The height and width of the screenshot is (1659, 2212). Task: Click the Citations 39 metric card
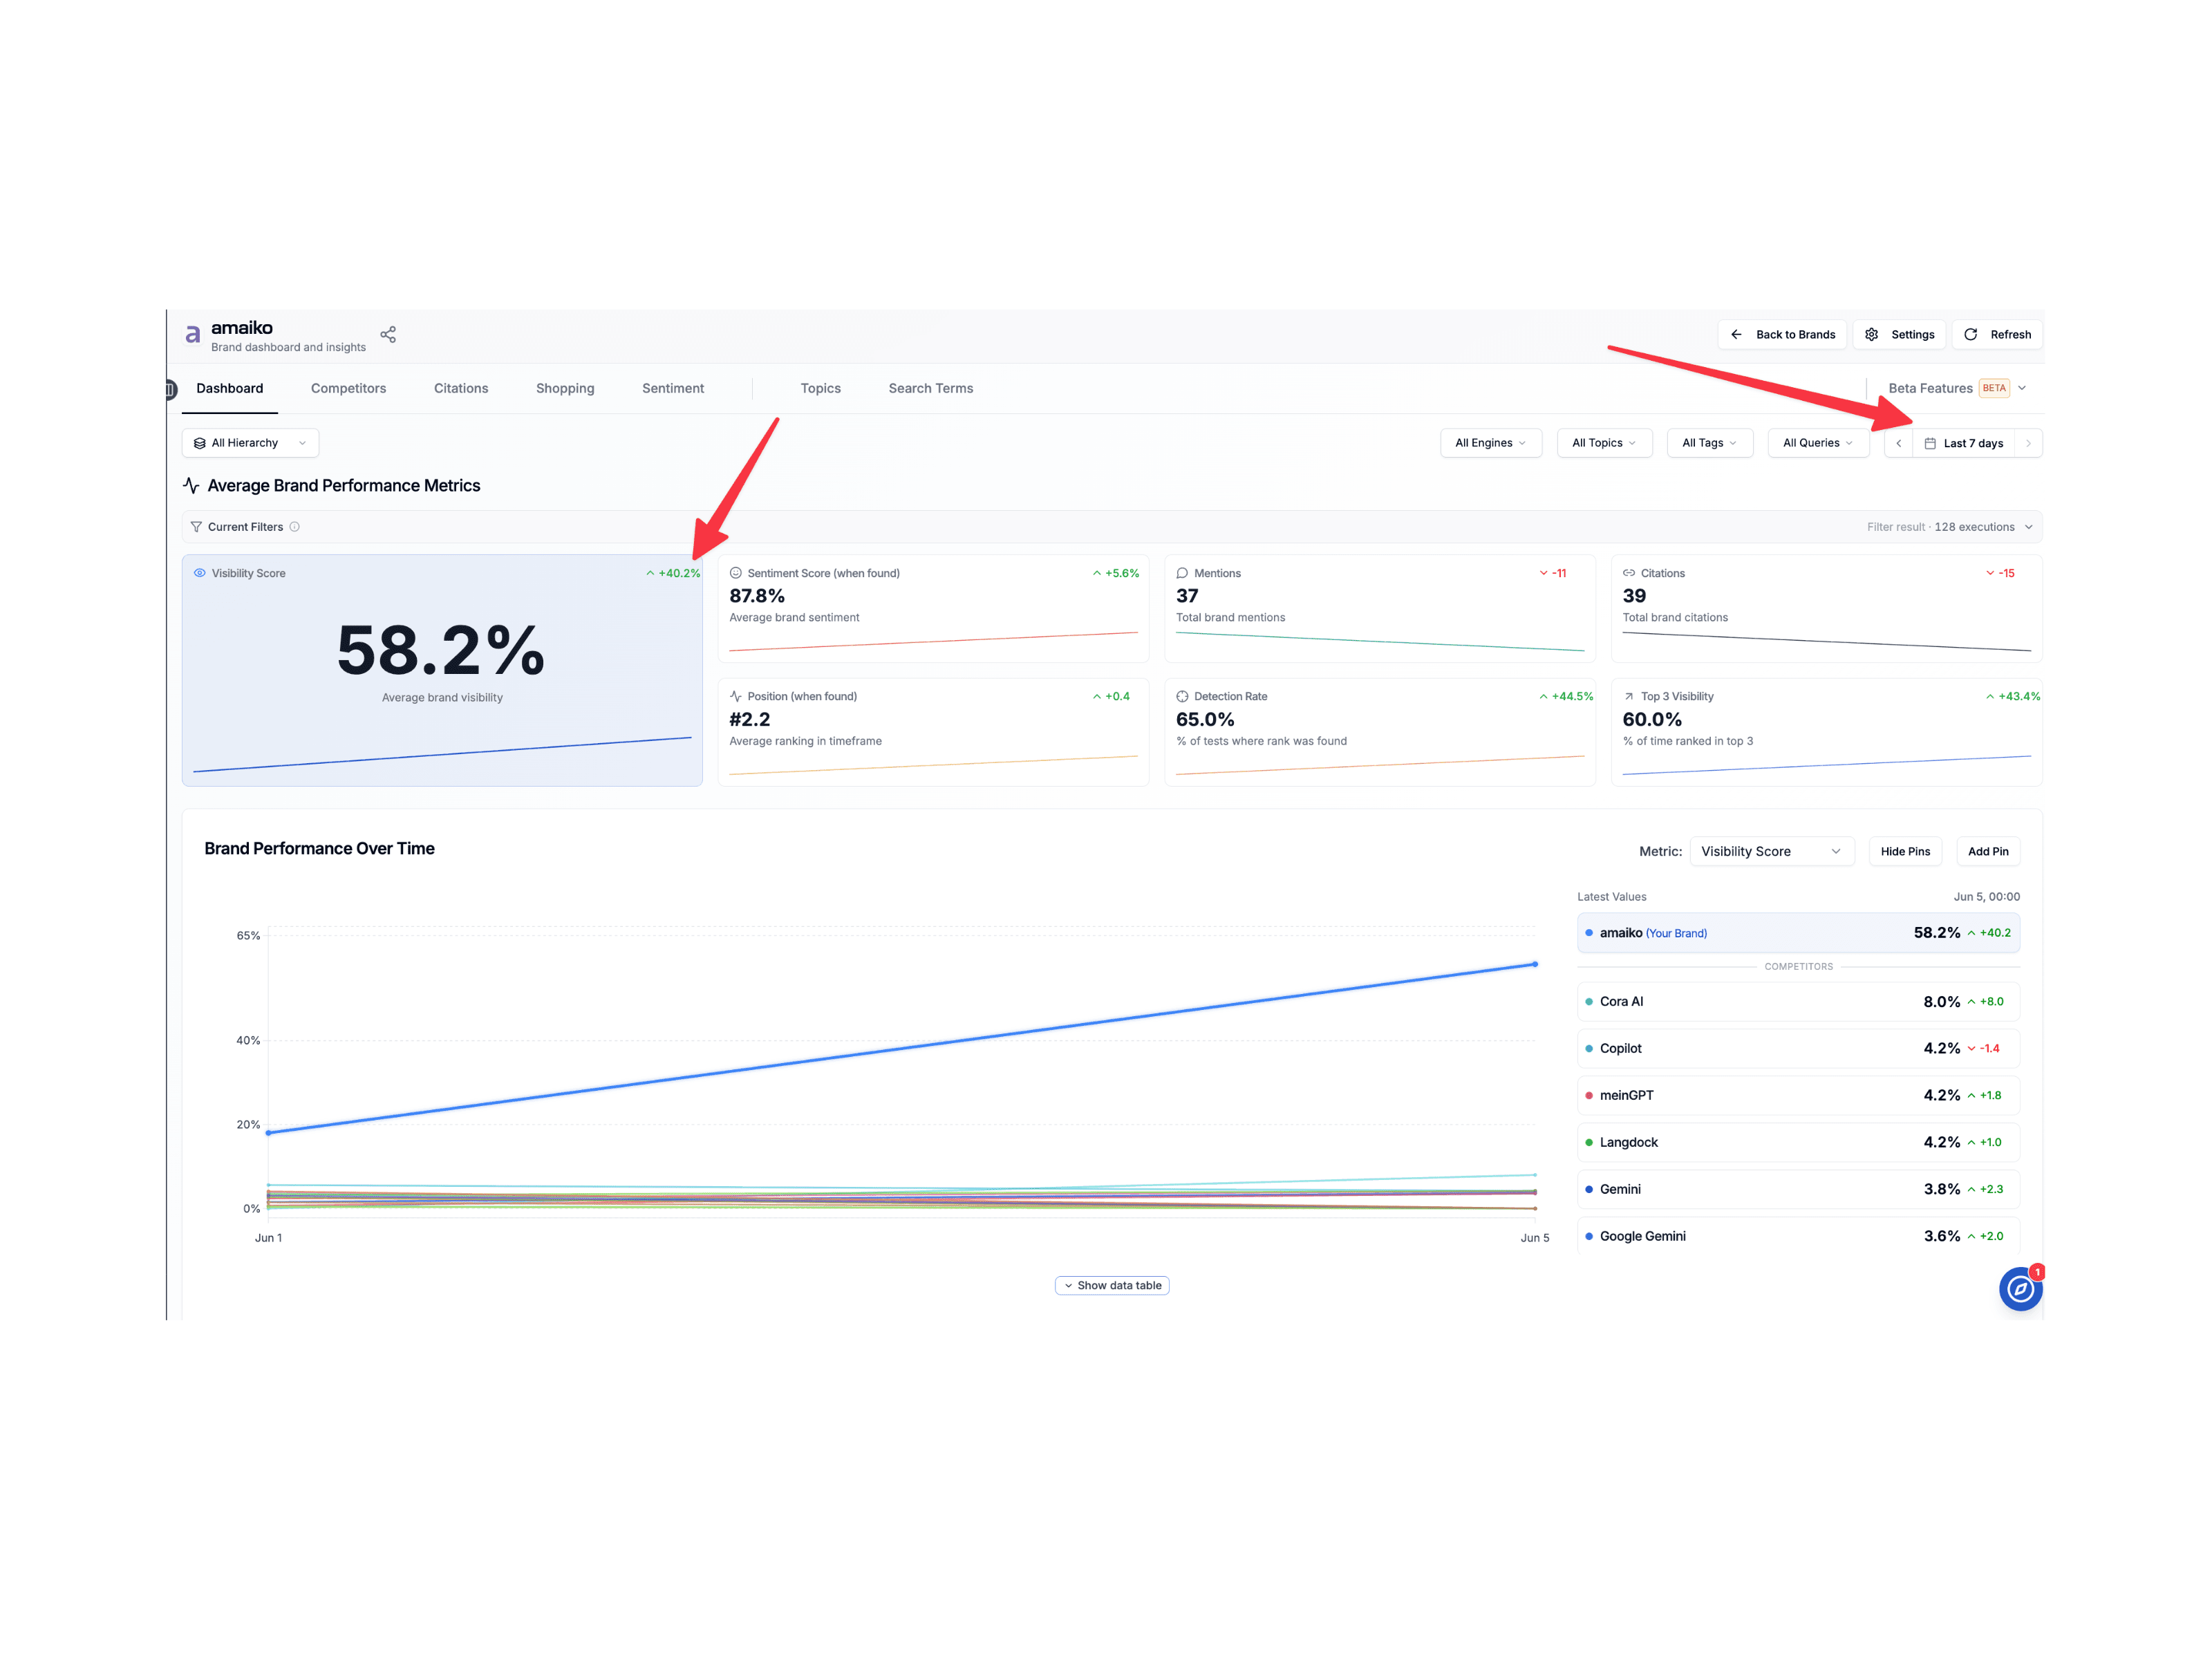1826,608
